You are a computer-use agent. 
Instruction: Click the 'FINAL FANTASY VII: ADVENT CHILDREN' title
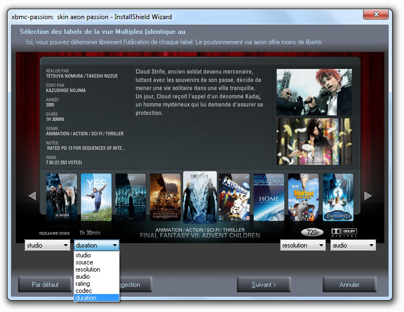pyautogui.click(x=200, y=236)
